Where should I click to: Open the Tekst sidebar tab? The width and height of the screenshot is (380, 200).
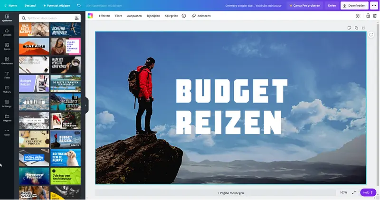pos(7,75)
